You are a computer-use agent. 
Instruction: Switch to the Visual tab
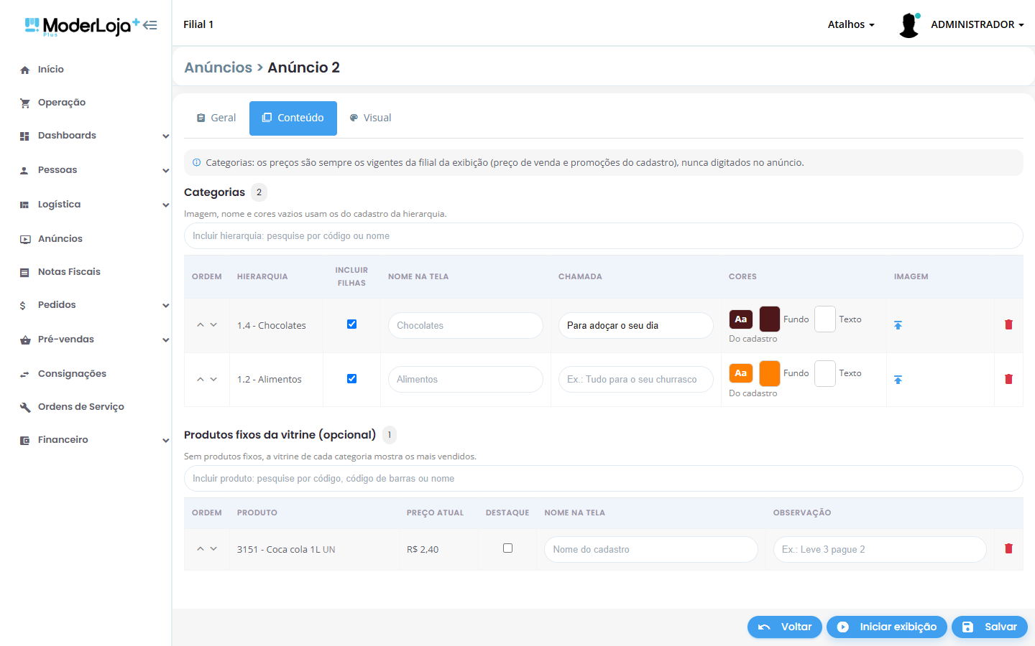[x=370, y=118]
